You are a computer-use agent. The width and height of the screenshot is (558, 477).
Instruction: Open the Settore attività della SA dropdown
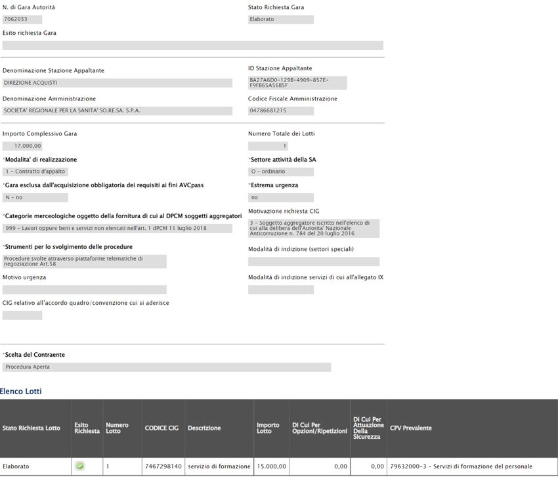(x=280, y=171)
